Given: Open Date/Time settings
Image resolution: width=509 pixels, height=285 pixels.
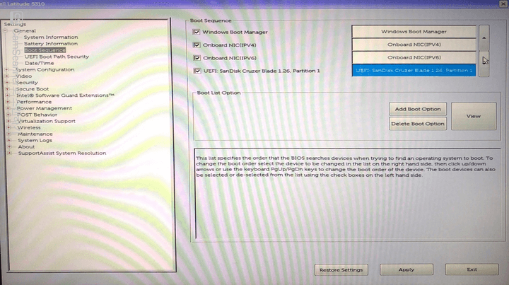Looking at the screenshot, I should (x=40, y=63).
